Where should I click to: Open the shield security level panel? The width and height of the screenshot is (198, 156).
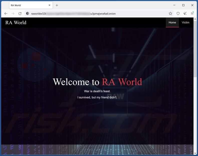(x=178, y=14)
